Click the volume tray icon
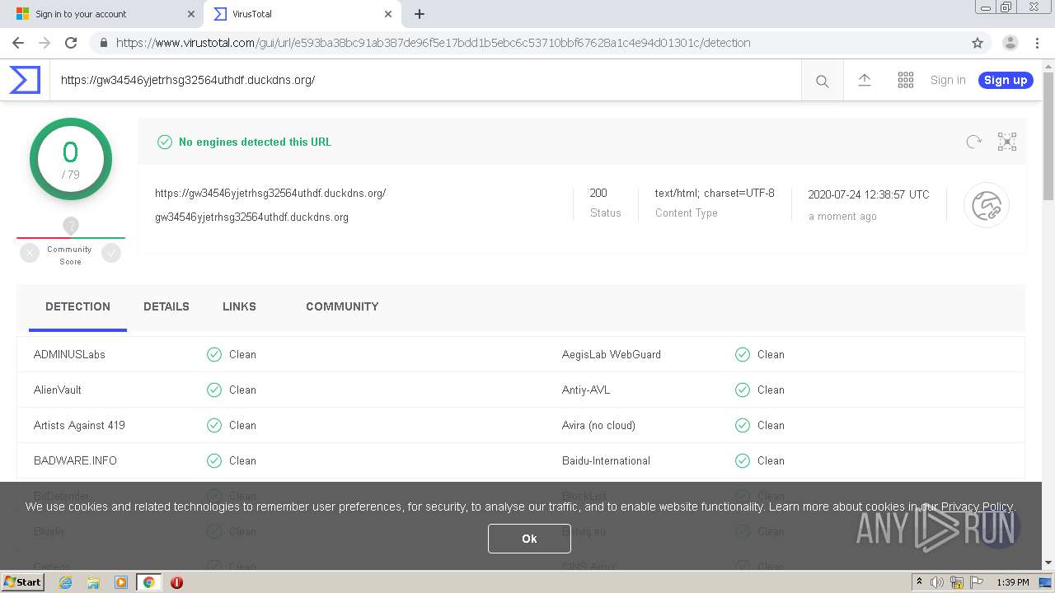The height and width of the screenshot is (593, 1055). click(937, 582)
